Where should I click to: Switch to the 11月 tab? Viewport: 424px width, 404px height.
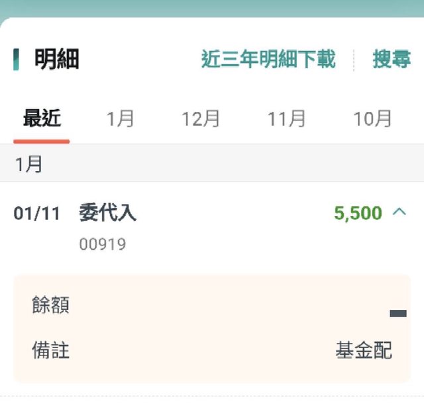(286, 119)
